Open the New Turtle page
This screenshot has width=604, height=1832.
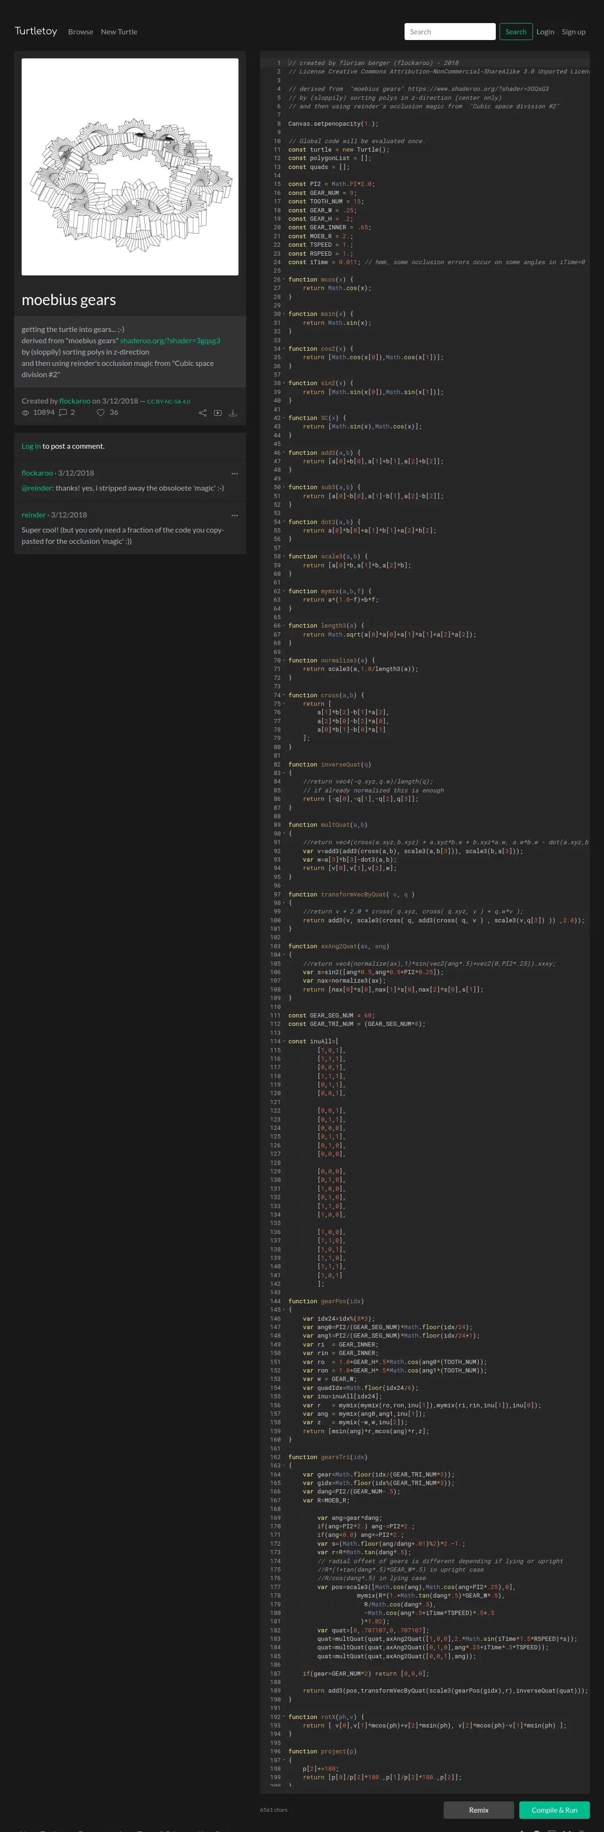(x=119, y=32)
